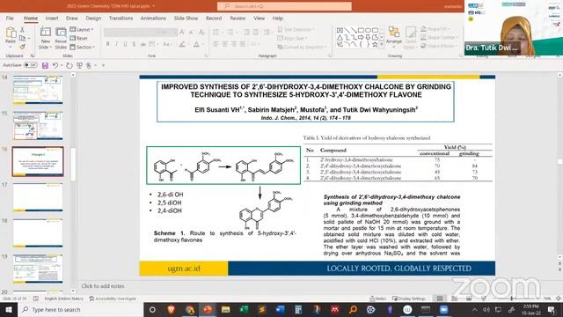
Task: Select slide 15 thumbnail
Action: pyautogui.click(x=38, y=125)
